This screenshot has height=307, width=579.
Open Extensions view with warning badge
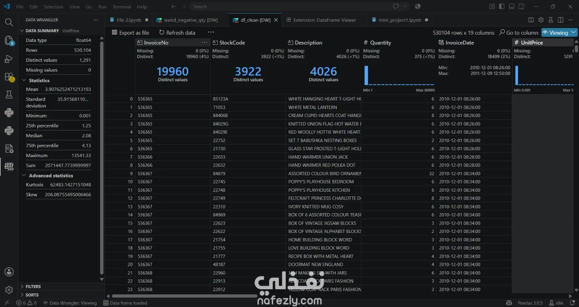(9, 77)
